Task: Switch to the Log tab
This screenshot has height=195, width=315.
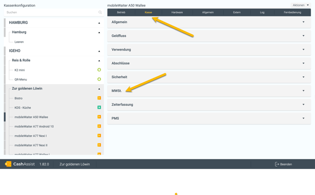Action: [x=262, y=12]
